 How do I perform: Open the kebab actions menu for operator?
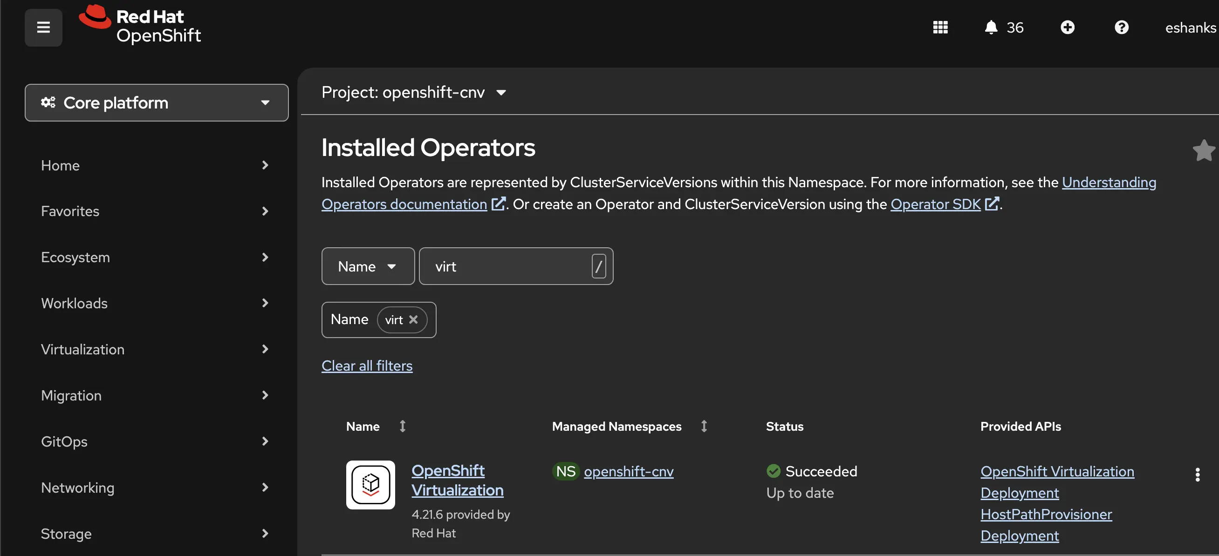1197,474
